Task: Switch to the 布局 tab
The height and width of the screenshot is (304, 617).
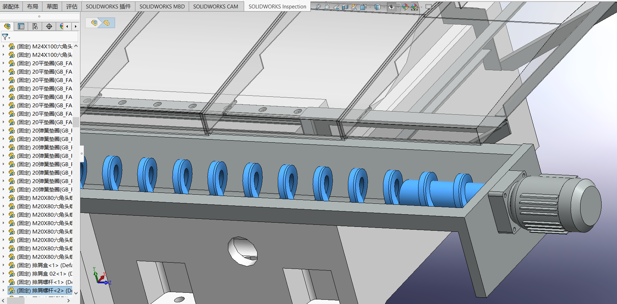Action: [33, 6]
